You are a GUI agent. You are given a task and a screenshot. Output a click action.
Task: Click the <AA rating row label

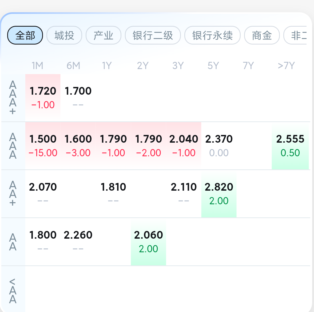13,291
